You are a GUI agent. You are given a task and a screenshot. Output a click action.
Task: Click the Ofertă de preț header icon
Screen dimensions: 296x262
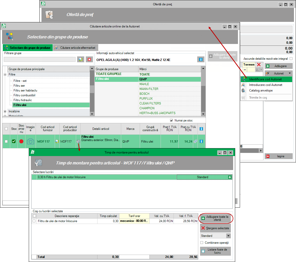[x=49, y=14]
